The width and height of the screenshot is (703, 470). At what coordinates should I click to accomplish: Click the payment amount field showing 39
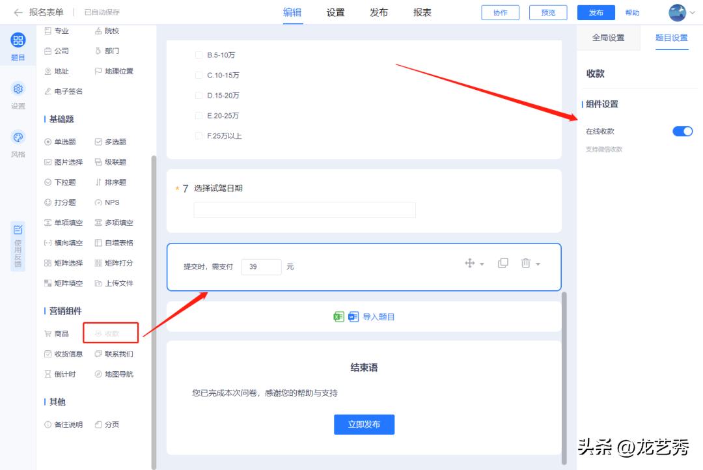coord(261,267)
